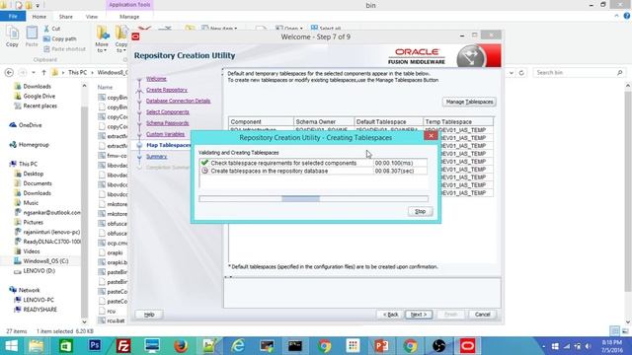Open the Windows Store taskbar icon

click(66, 346)
